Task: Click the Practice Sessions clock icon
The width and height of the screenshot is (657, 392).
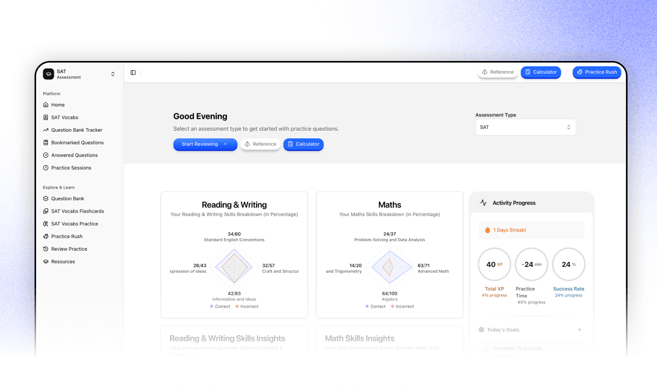Action: tap(46, 168)
